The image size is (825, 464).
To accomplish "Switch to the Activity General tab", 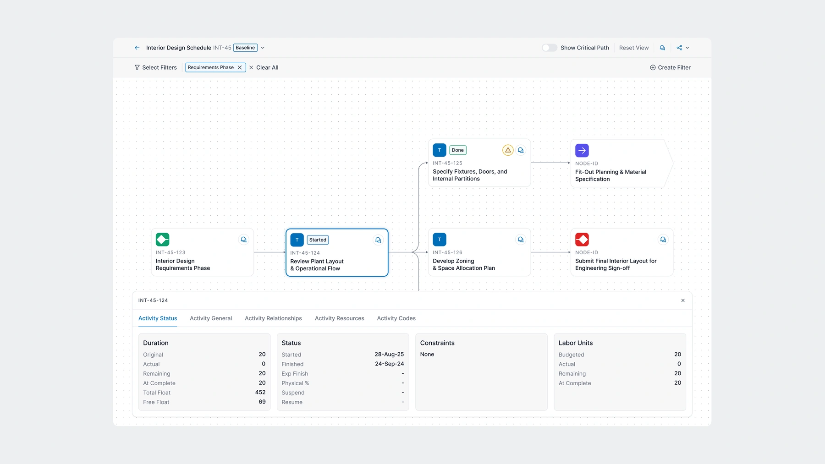I will (x=211, y=318).
